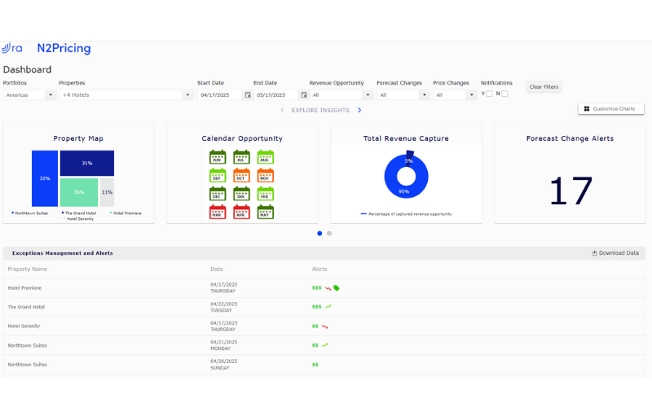Click the 26% green map block
Viewport: 652px width, 407px height.
(x=79, y=192)
